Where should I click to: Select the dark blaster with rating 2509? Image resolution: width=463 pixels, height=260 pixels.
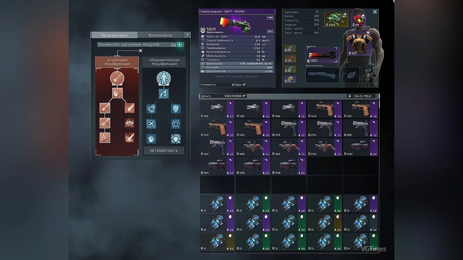click(289, 166)
